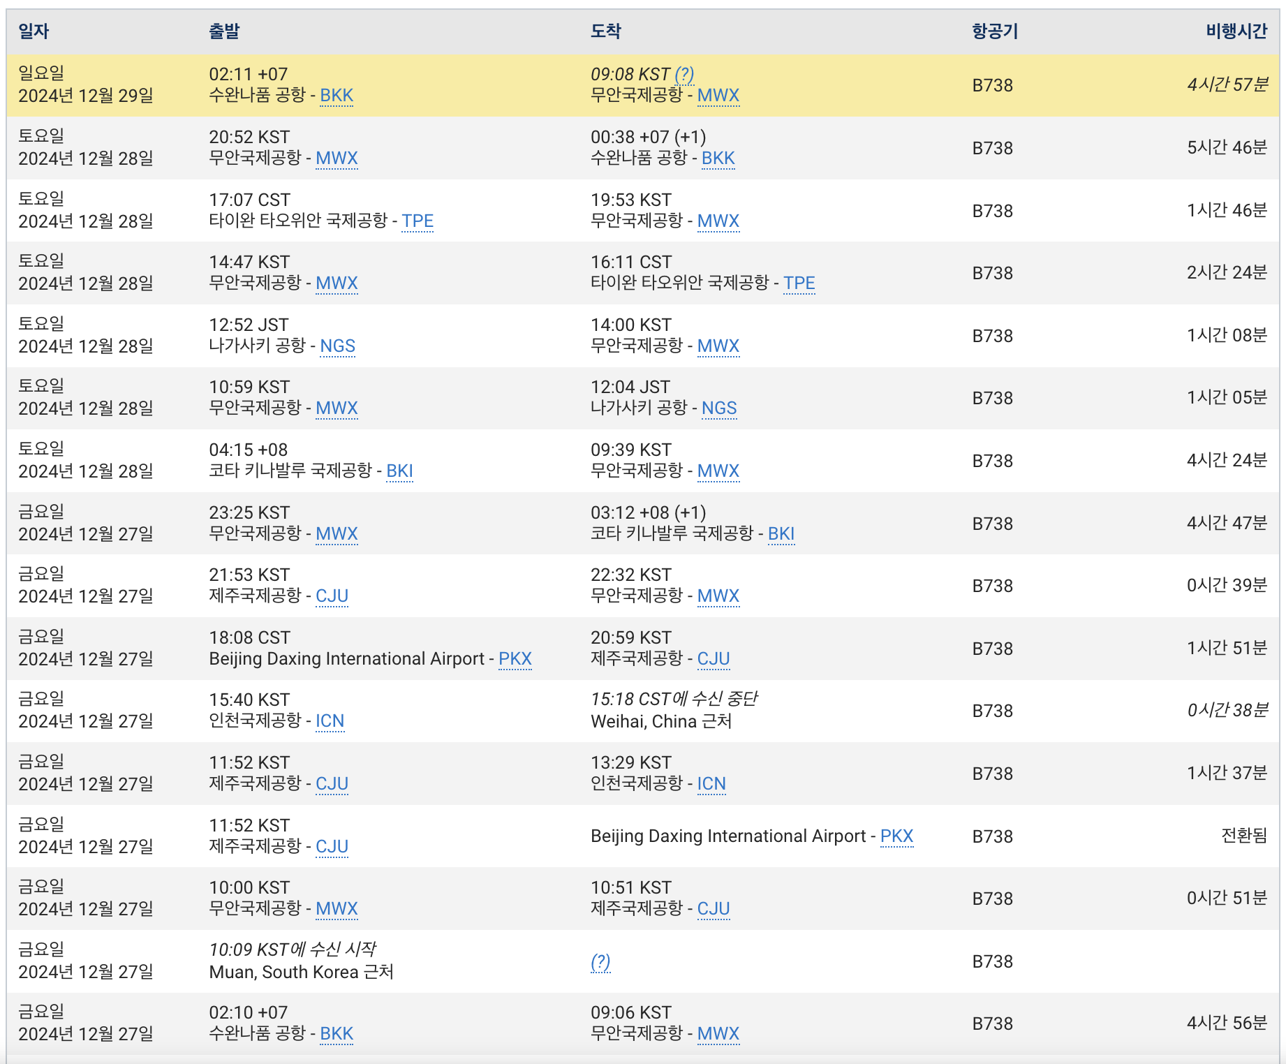Select the 4시간 47분 duration
This screenshot has height=1064, width=1286.
pyautogui.click(x=1227, y=524)
